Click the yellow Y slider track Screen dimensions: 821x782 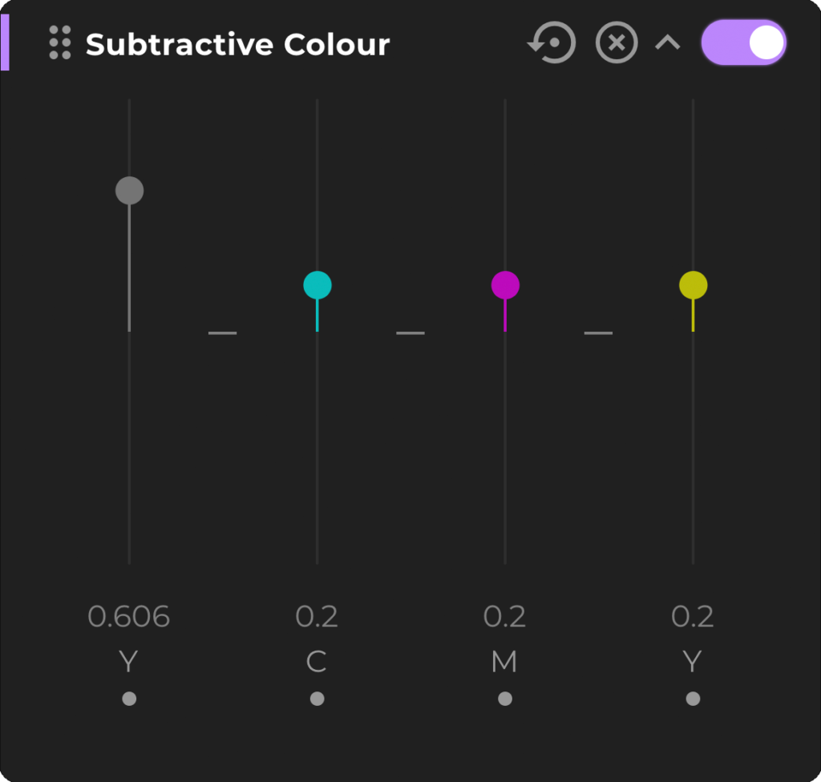pyautogui.click(x=692, y=441)
